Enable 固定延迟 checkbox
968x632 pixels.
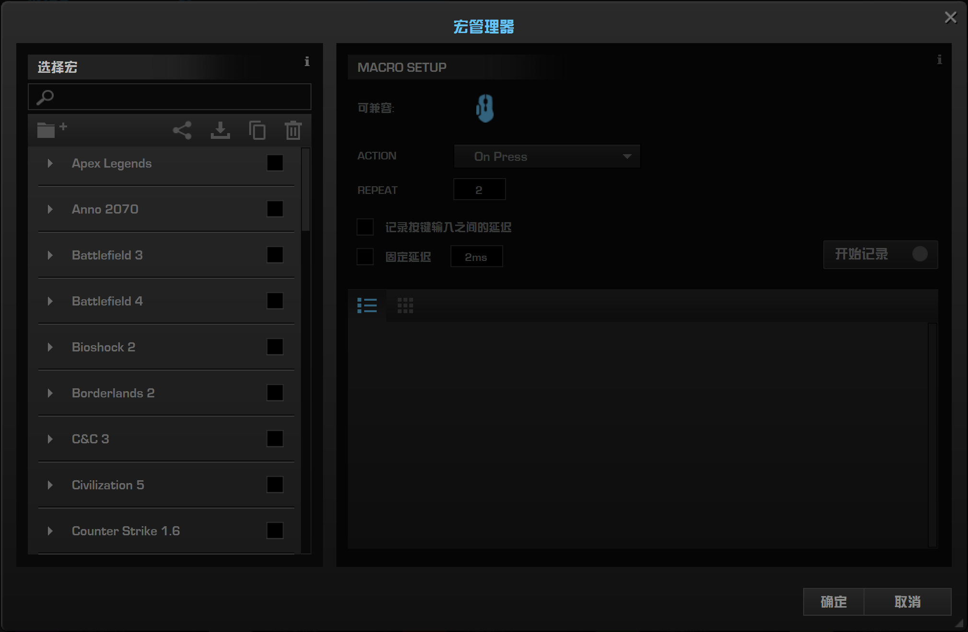[365, 257]
